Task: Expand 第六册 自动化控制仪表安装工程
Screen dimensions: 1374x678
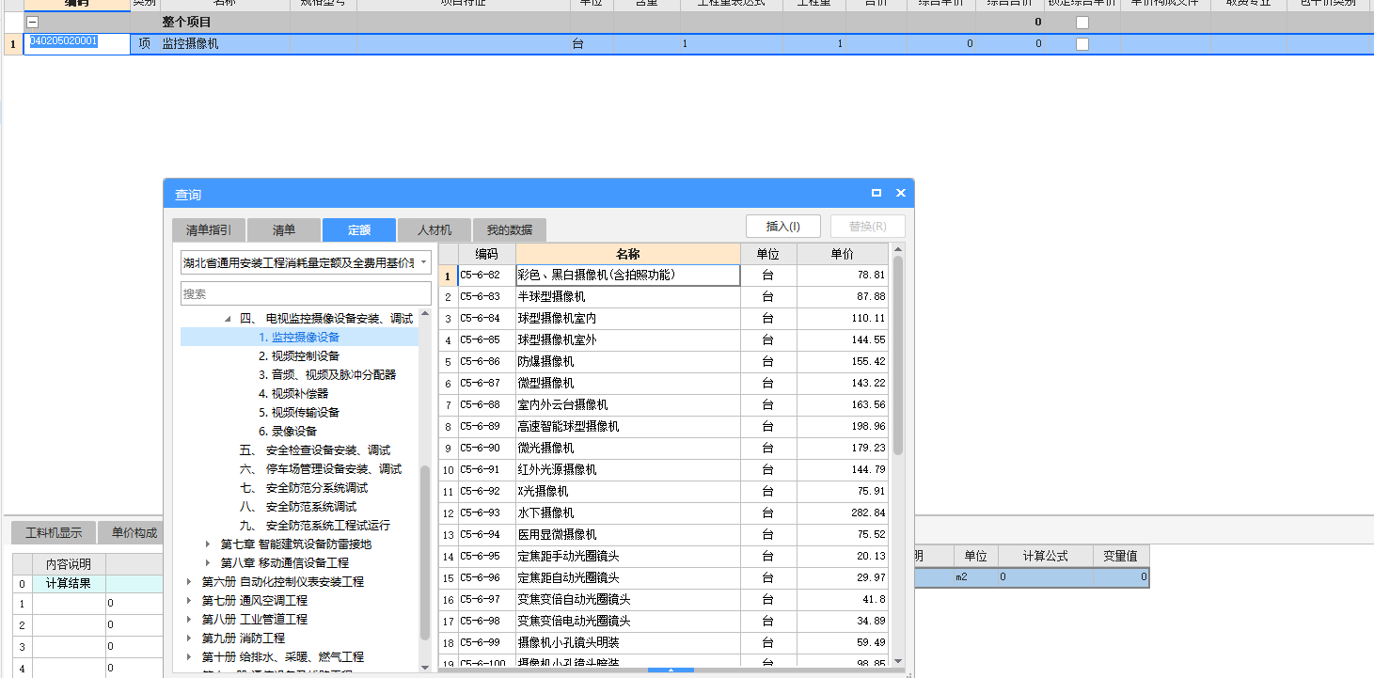Action: (189, 582)
